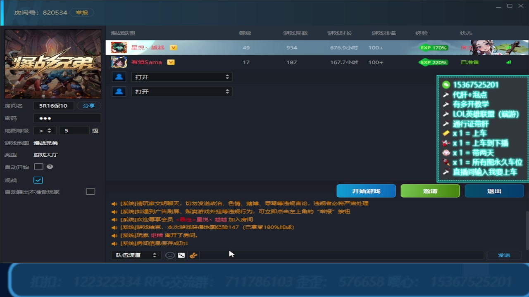Screen dimensions: 529x297
Task: Click avatar of player 有恒Sama
Action: (x=119, y=62)
